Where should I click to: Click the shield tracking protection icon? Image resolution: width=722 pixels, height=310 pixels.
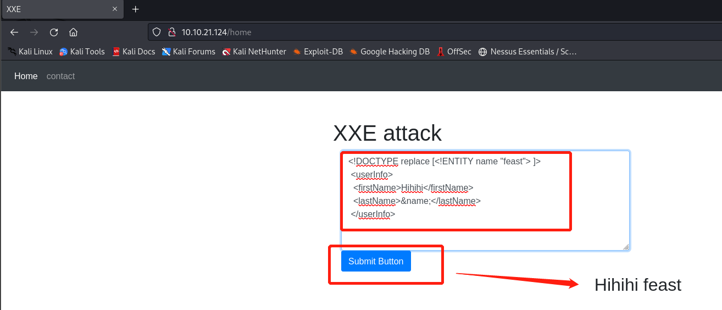[x=157, y=32]
